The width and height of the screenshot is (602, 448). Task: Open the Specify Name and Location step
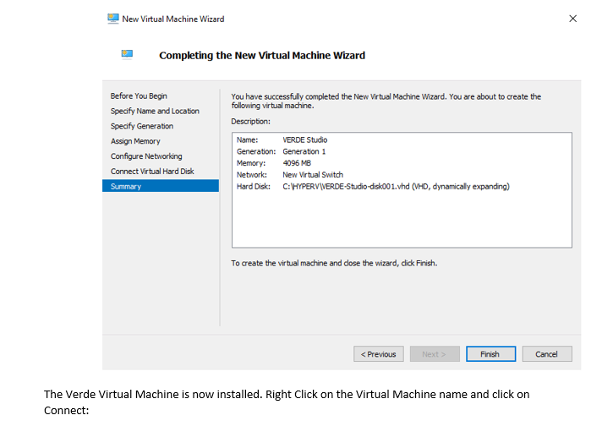(x=155, y=111)
